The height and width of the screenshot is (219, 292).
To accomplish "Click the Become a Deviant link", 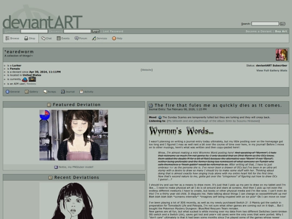I will pos(258,31).
